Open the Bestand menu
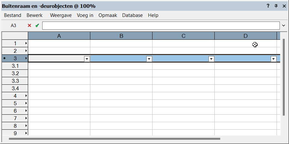This screenshot has height=144, width=289. 12,15
